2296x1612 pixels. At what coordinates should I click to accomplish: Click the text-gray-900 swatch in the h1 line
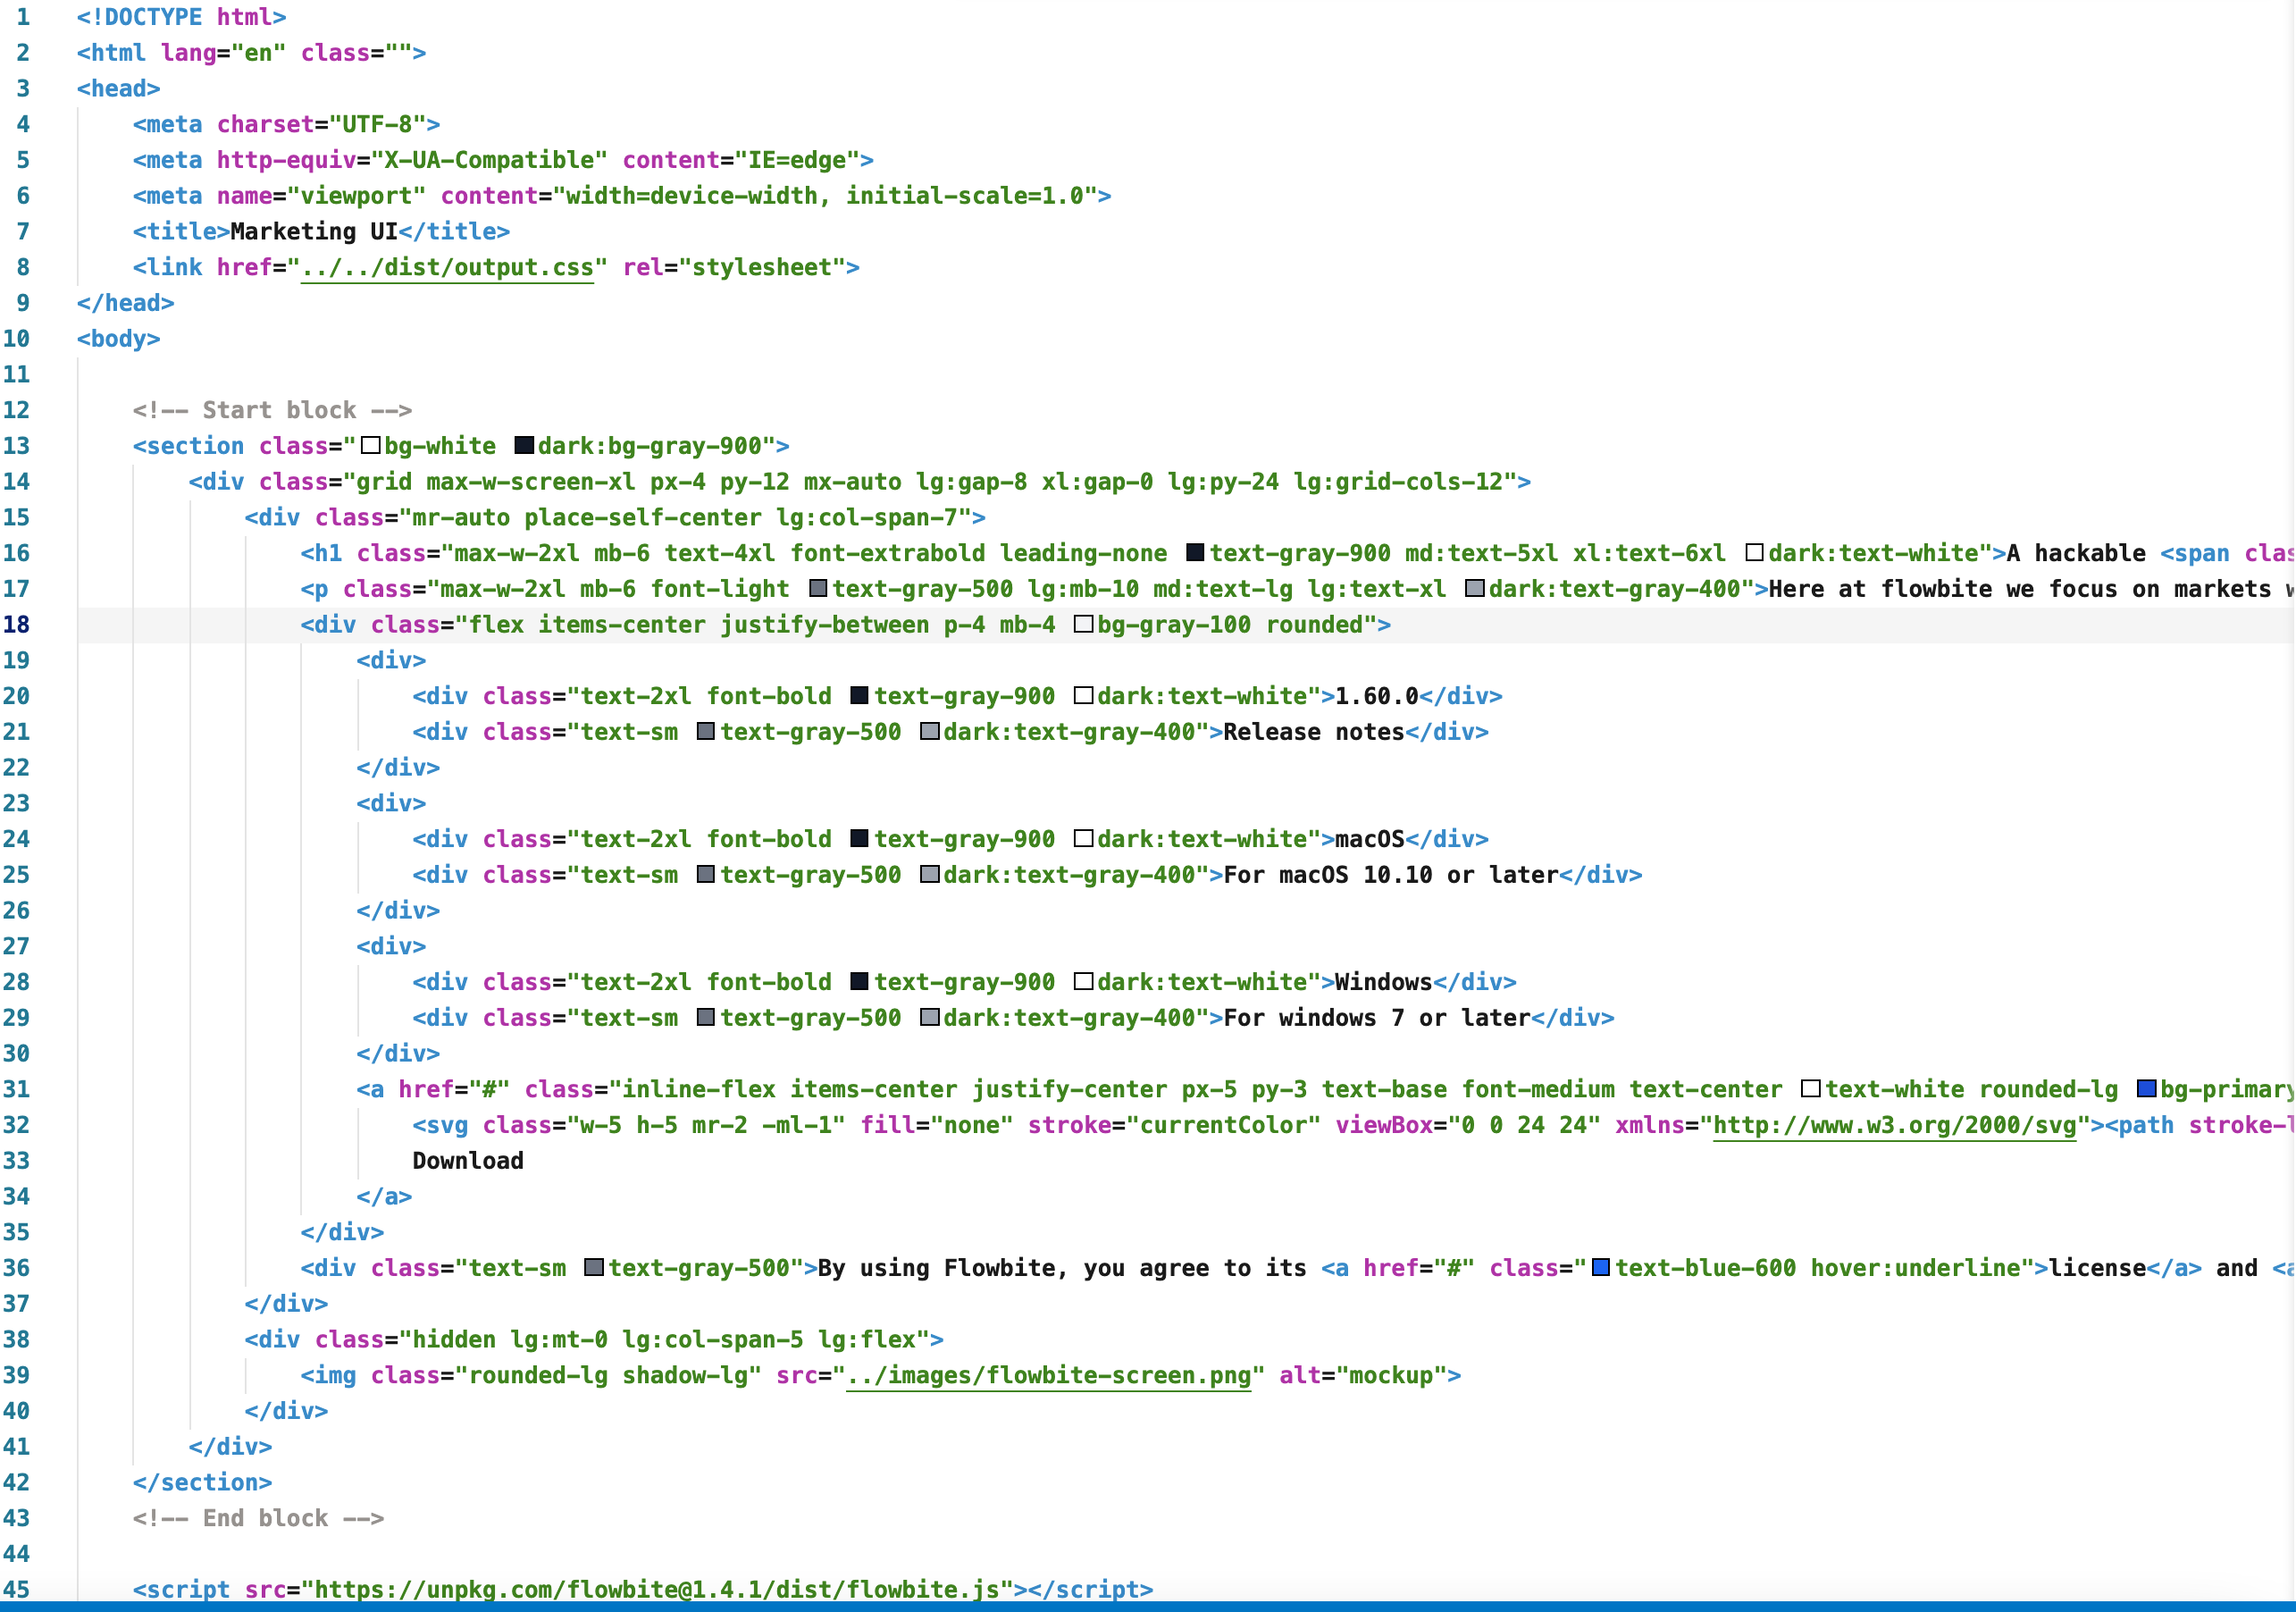1195,553
